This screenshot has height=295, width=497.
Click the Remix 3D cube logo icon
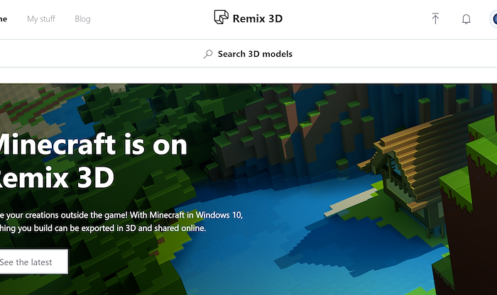click(221, 17)
